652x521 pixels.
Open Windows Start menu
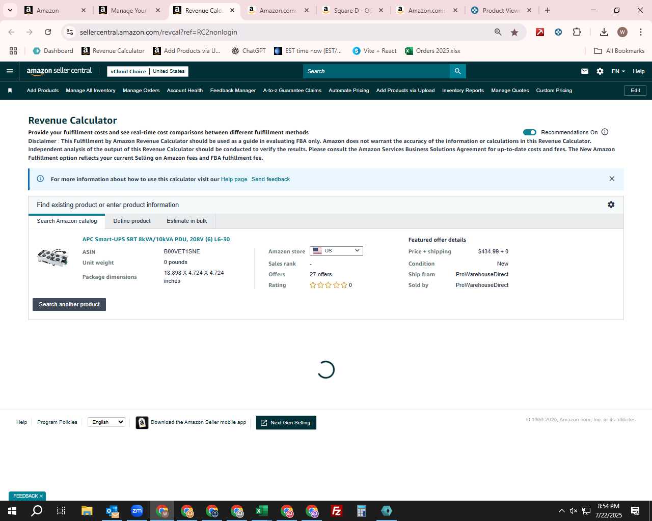coord(12,511)
